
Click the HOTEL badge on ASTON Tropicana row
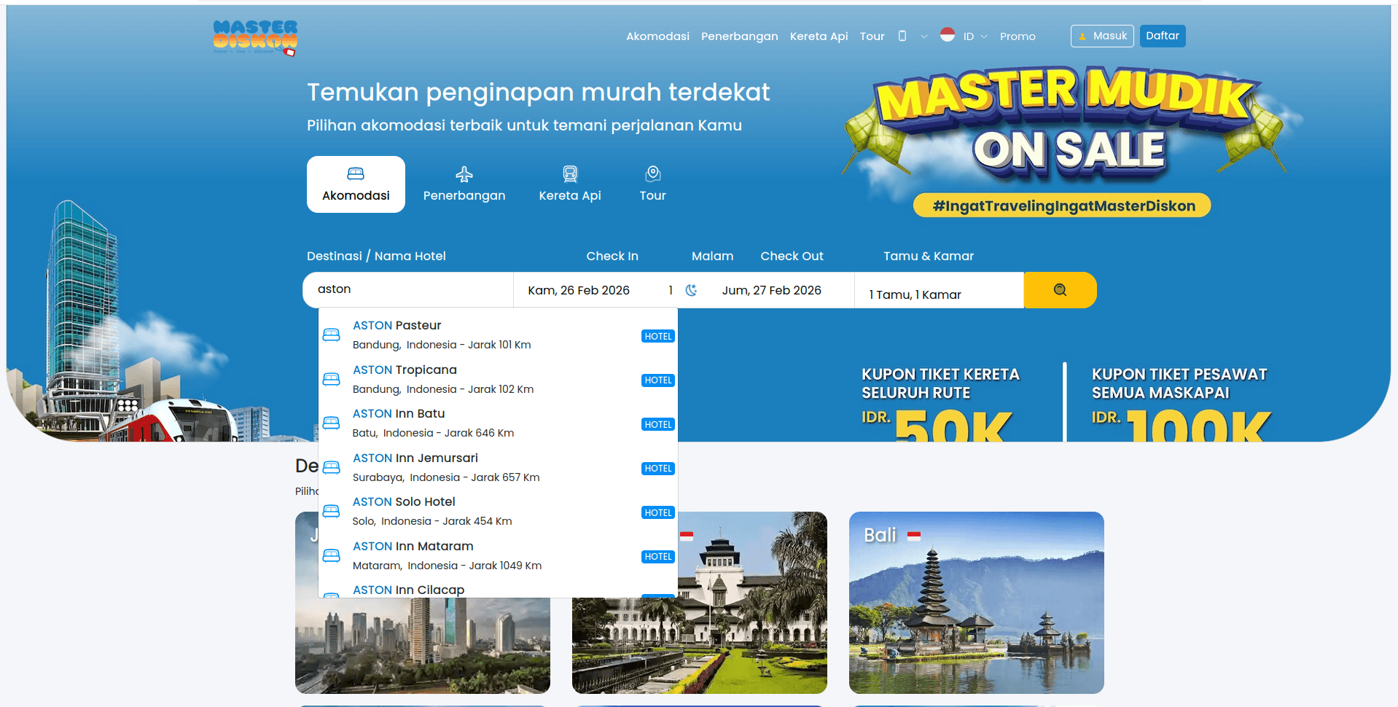point(657,379)
